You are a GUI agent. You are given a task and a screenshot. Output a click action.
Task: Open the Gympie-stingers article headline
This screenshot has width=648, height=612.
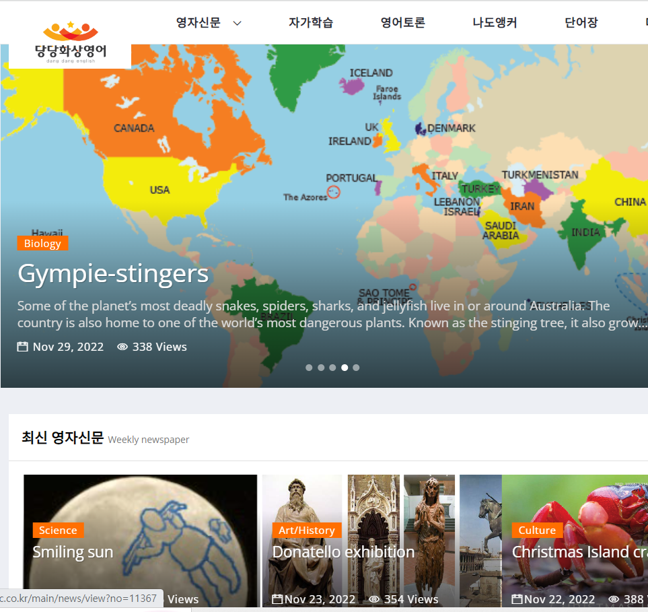(113, 274)
